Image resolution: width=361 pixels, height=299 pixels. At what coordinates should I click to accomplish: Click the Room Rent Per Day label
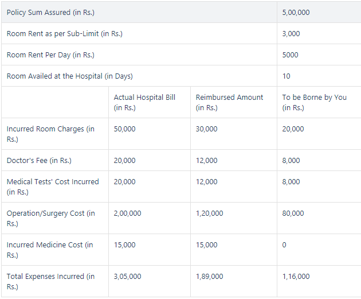coord(50,55)
